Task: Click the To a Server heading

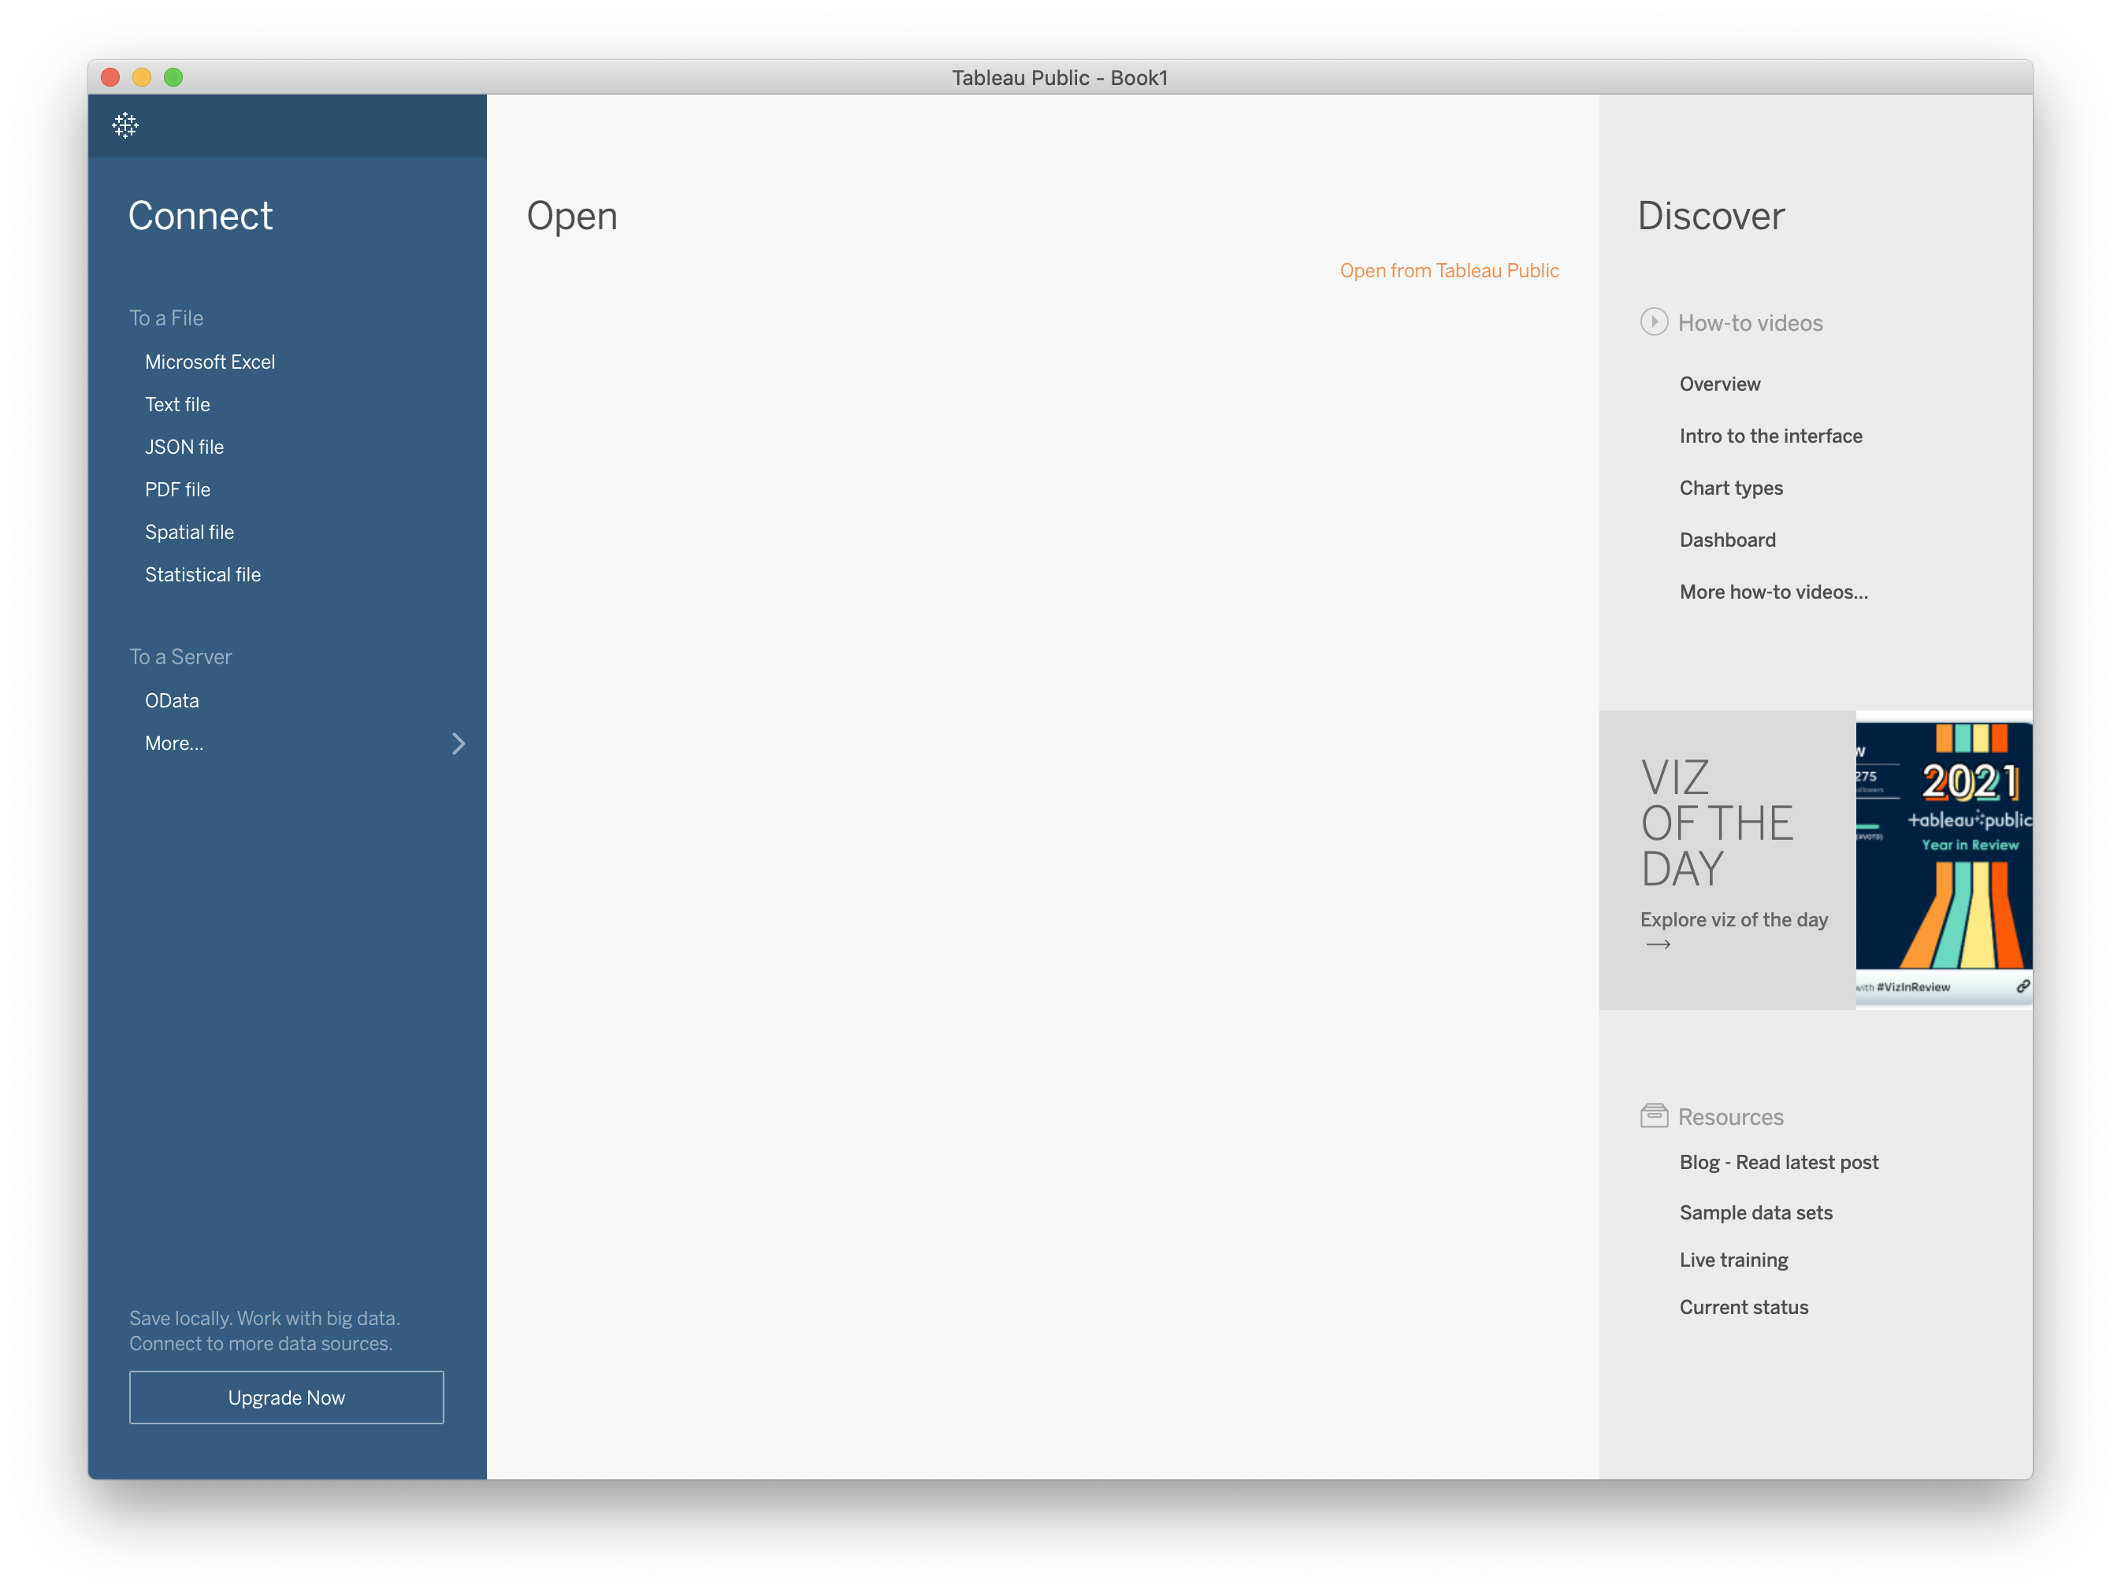Action: (180, 657)
